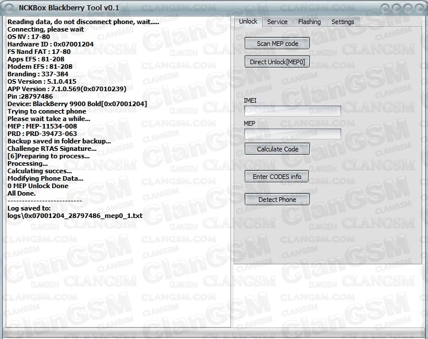This screenshot has height=339, width=428.
Task: Select the saved log file path line
Action: point(75,216)
